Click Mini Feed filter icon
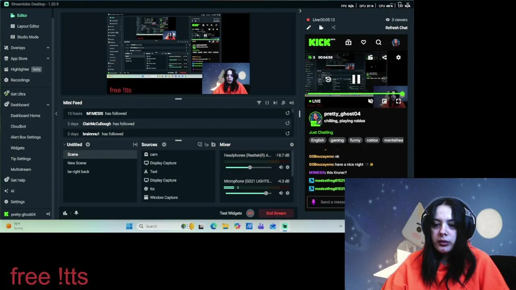The image size is (516, 290). (259, 103)
